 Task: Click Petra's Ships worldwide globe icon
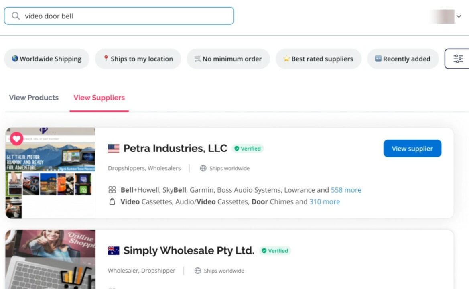click(x=203, y=168)
